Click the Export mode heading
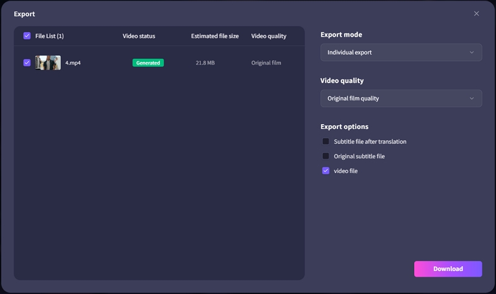Viewport: 496px width, 294px height. click(x=342, y=35)
